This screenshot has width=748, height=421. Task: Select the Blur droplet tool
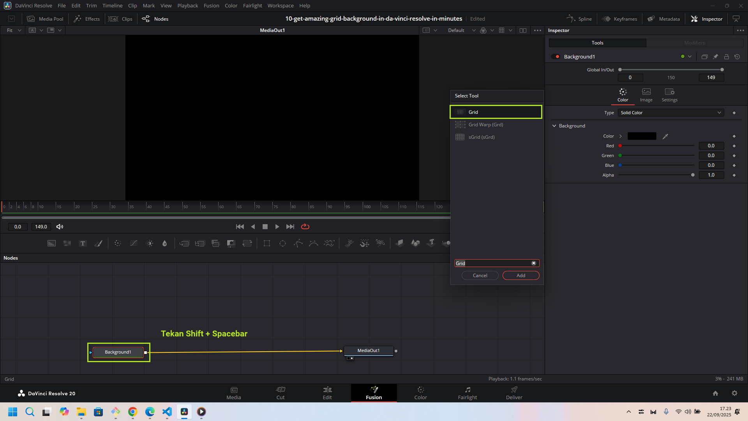tap(164, 244)
